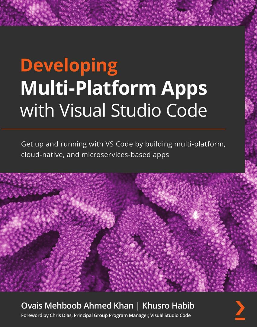Click the "Foreword by Chris Dias" line
This screenshot has height=327, width=257.
[x=106, y=315]
